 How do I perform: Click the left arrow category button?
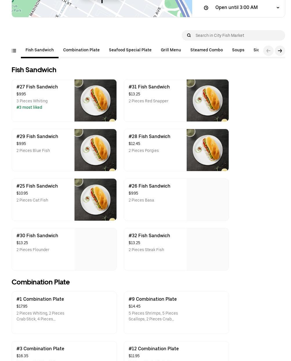[x=268, y=51]
